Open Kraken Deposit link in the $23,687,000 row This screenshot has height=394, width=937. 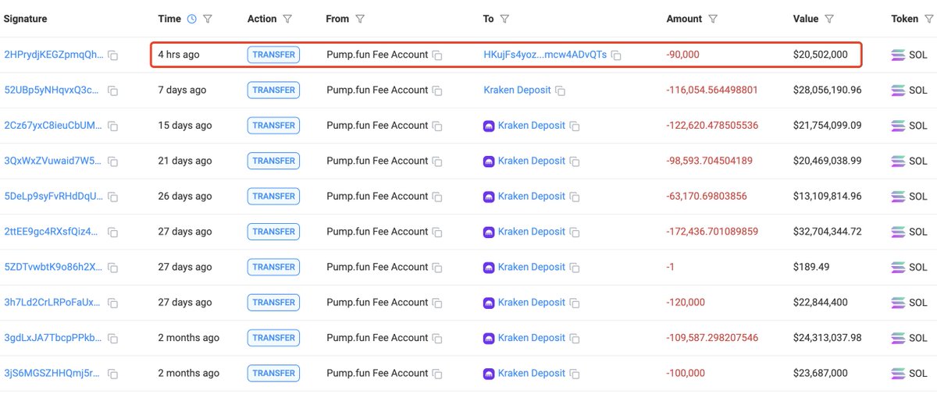[532, 373]
